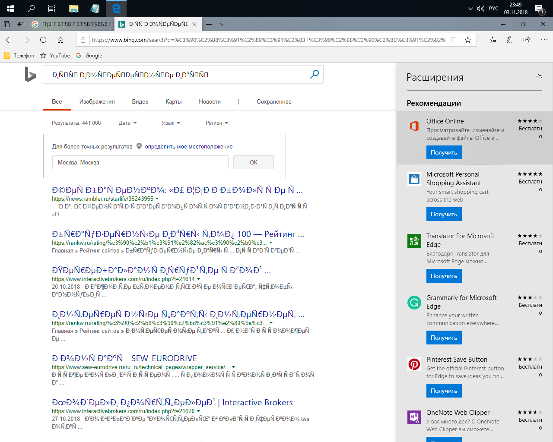
Task: Open Google from favorites bar
Action: pos(89,55)
